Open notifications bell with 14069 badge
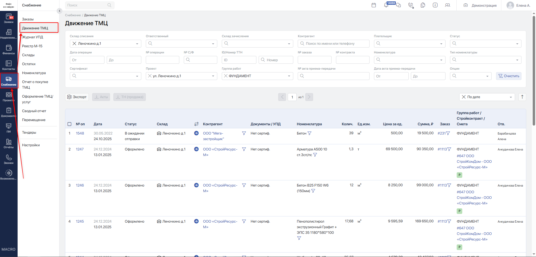This screenshot has height=257, width=536. tap(386, 5)
